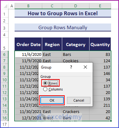Click the 'How to Group Rows in Excel' title cell
This screenshot has height=128, width=119.
[x=63, y=13]
